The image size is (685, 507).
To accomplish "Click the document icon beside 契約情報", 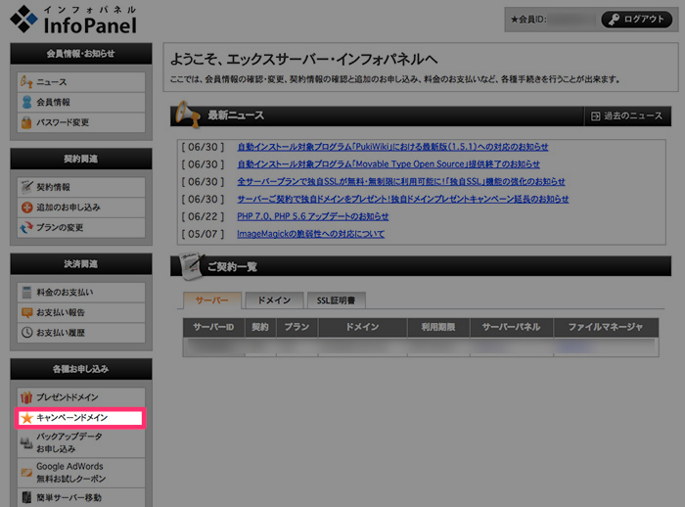I will (26, 187).
